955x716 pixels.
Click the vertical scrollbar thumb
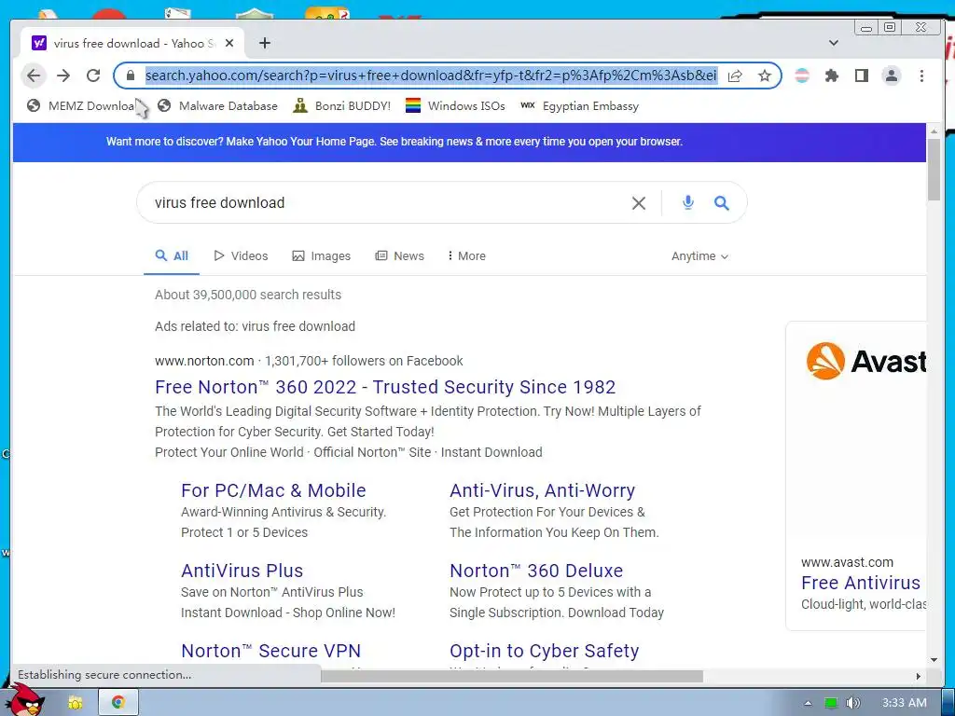(x=934, y=170)
